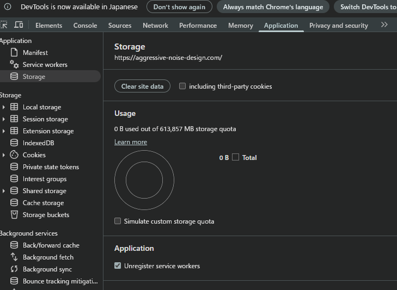Click the inspect element picker icon
397x290 pixels.
click(4, 25)
